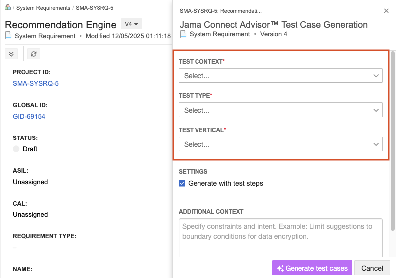Screen dimensions: 396x278
Task: Click the refresh icon button
Action: [33, 54]
